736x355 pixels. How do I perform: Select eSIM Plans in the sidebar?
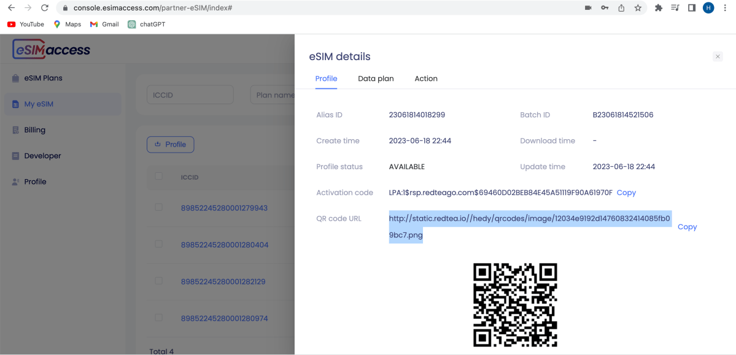click(x=44, y=78)
